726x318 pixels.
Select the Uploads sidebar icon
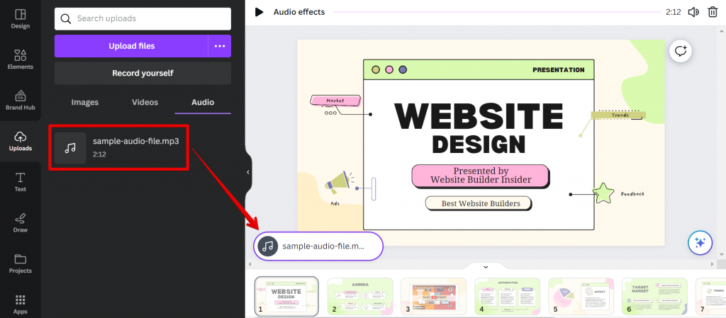(20, 141)
